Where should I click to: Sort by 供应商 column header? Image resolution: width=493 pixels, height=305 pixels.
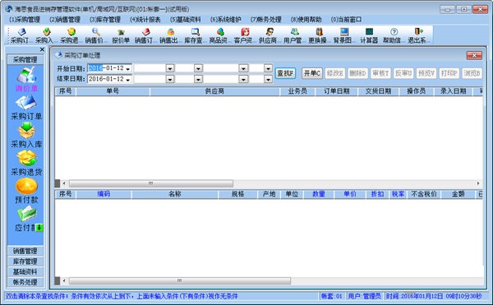click(214, 91)
